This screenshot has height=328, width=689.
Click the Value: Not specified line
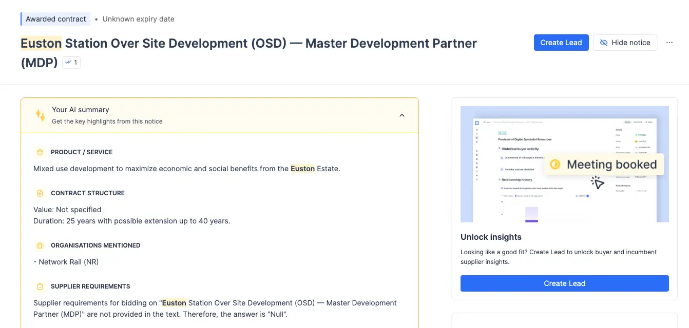pyautogui.click(x=67, y=210)
